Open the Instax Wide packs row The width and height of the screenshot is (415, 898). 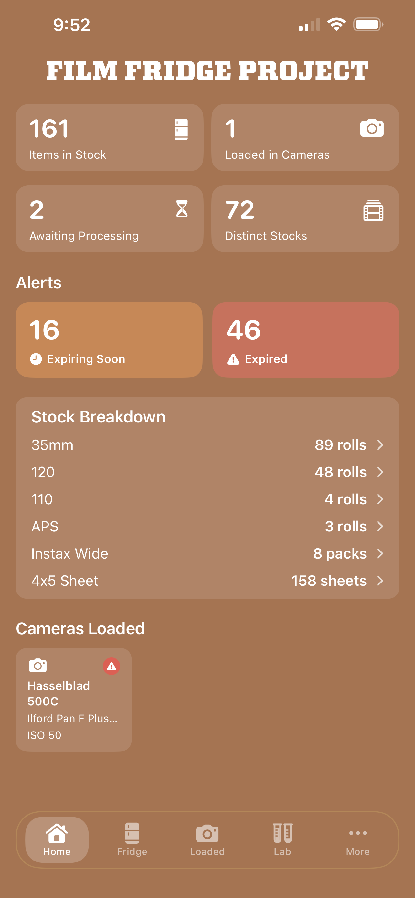point(207,554)
